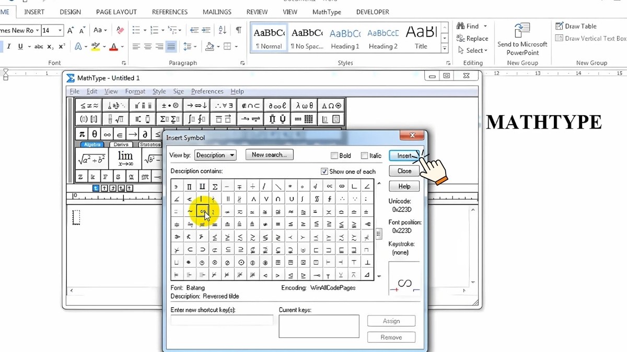The height and width of the screenshot is (352, 627).
Task: Open the MathType Style menu
Action: [x=159, y=91]
